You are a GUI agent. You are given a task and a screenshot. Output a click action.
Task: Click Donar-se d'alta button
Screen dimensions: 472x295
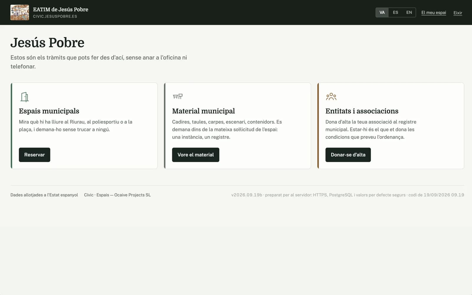tap(348, 155)
